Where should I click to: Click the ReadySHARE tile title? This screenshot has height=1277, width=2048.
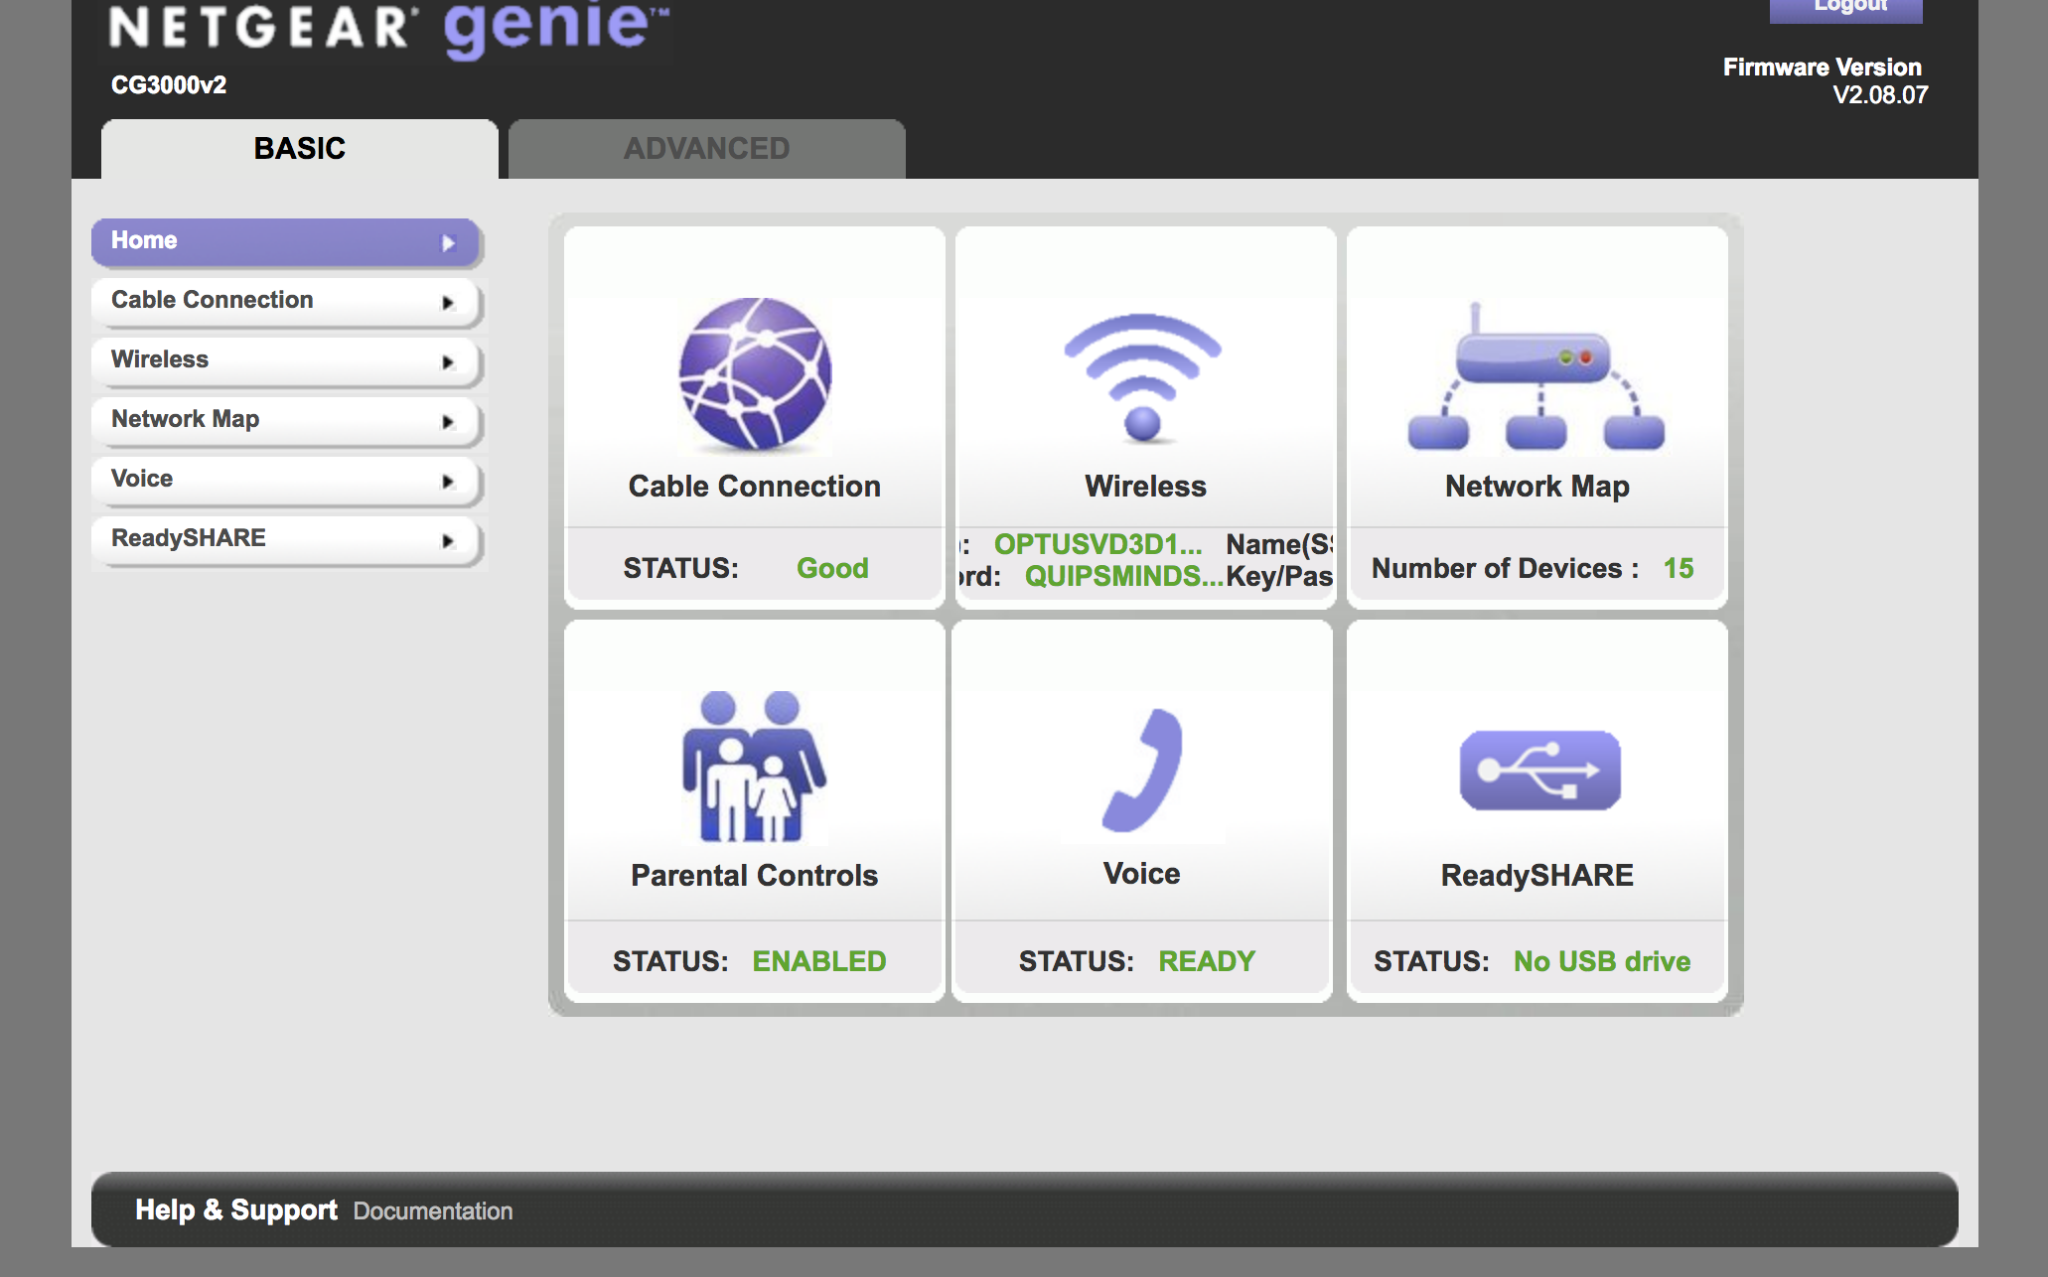(1537, 876)
